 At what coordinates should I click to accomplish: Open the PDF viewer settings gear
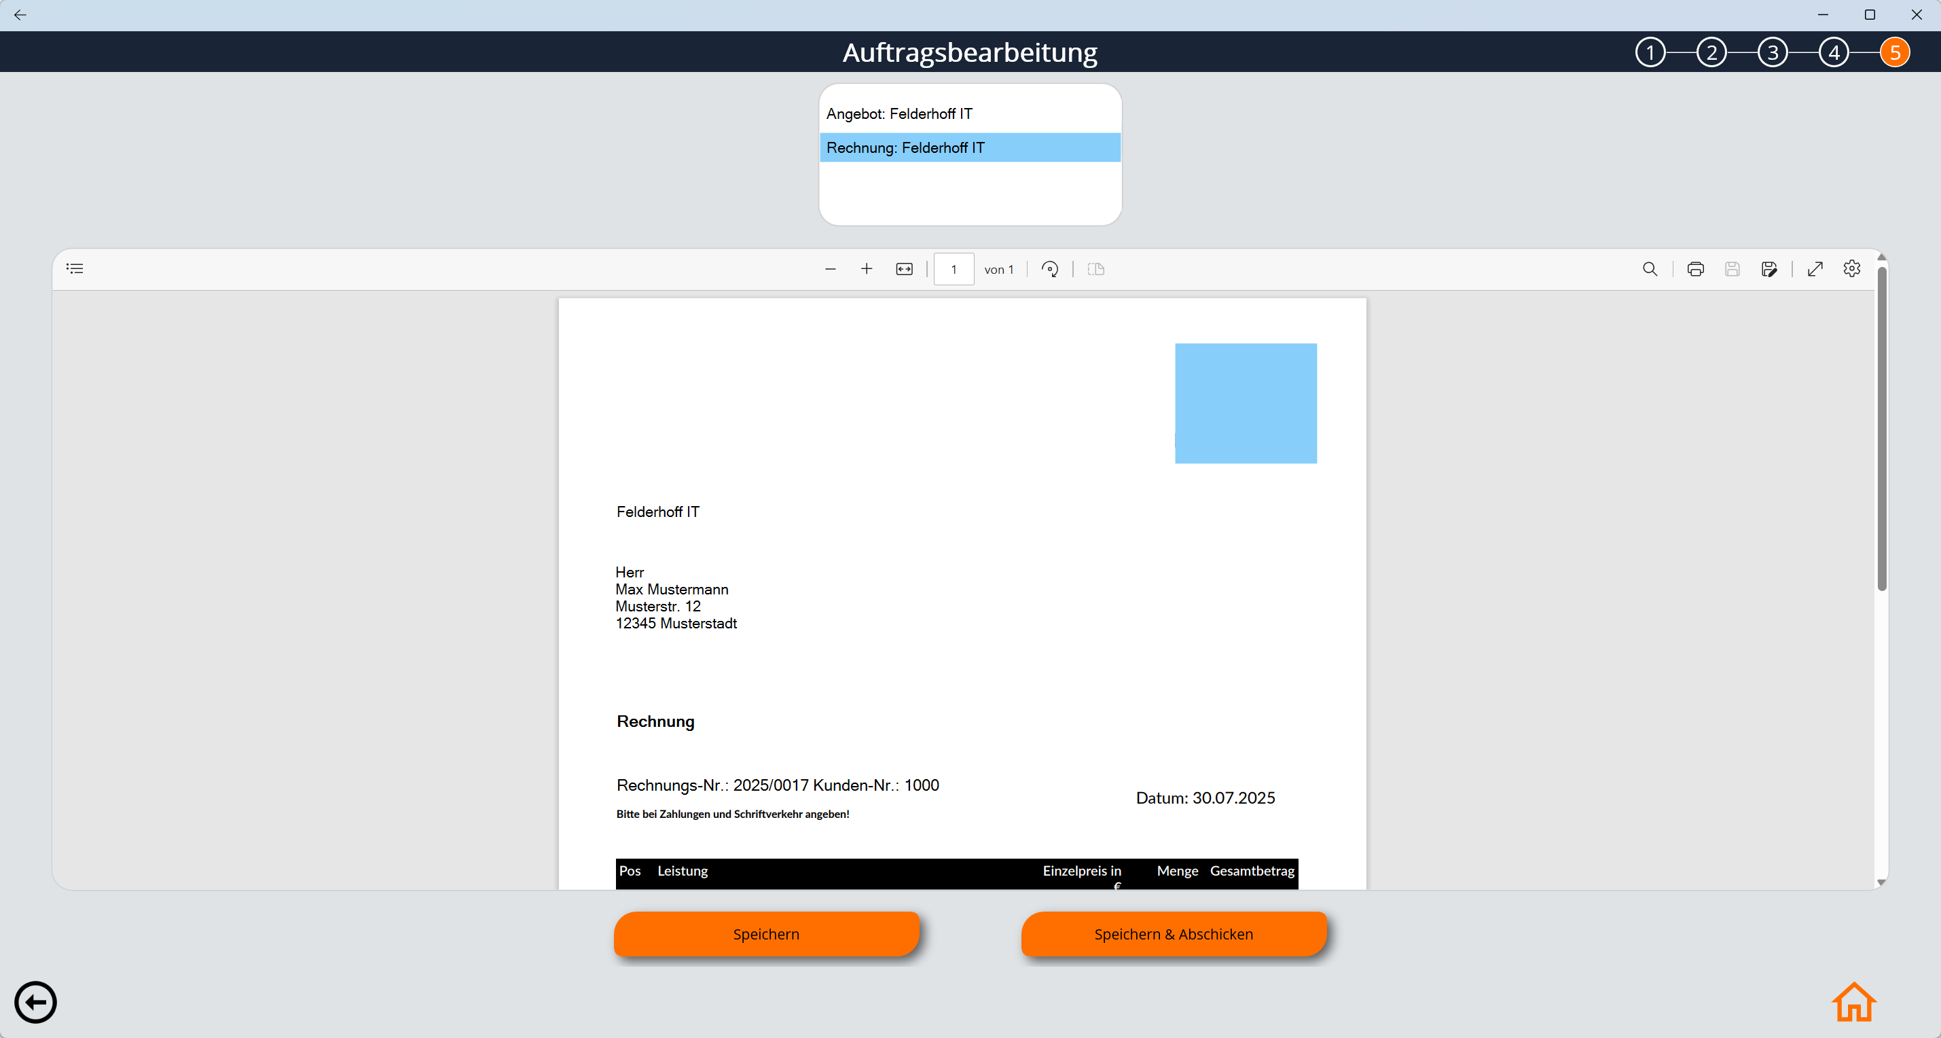pos(1852,269)
